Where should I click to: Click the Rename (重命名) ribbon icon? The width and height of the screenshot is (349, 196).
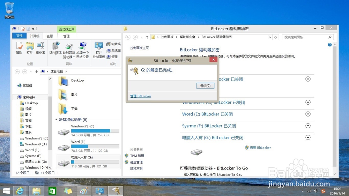point(40,48)
